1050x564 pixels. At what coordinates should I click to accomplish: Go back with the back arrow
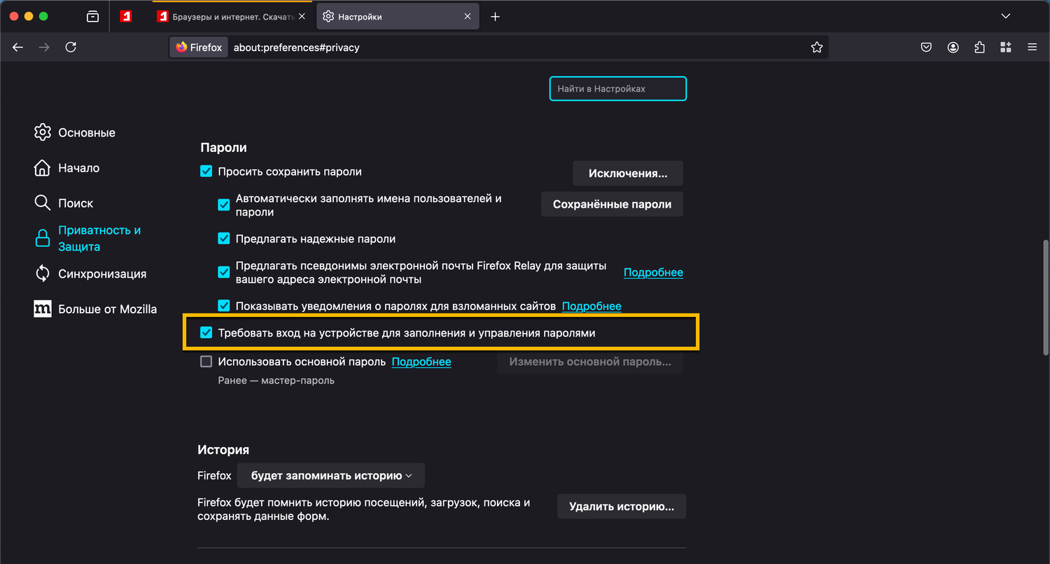tap(18, 48)
